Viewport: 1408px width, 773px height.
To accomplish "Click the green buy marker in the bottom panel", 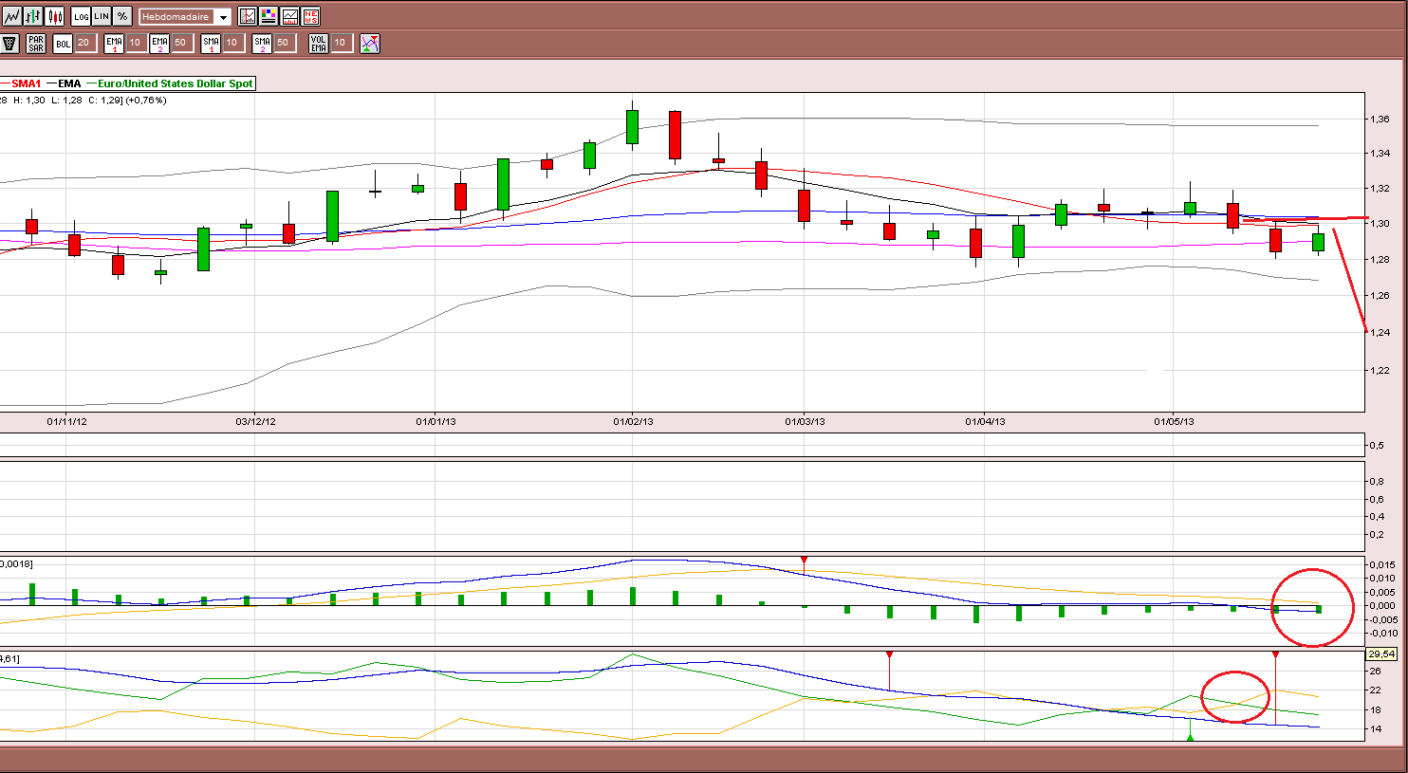I will click(x=1191, y=736).
